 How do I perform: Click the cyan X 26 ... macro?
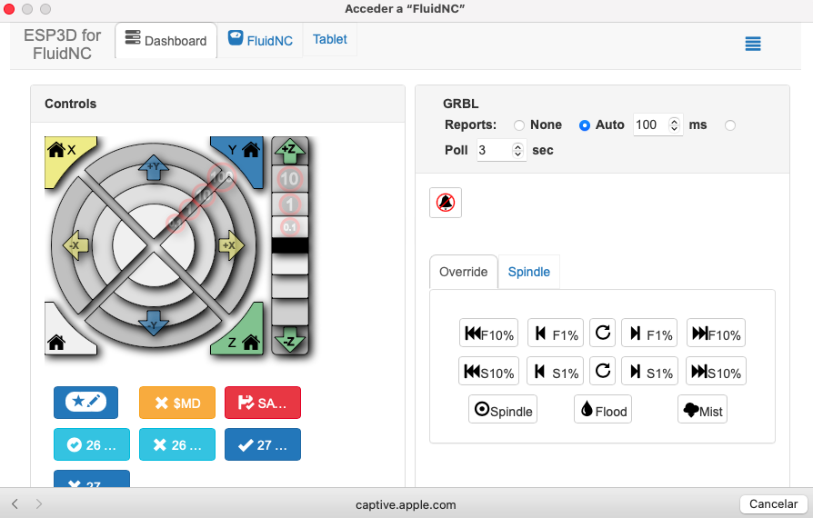tap(177, 444)
